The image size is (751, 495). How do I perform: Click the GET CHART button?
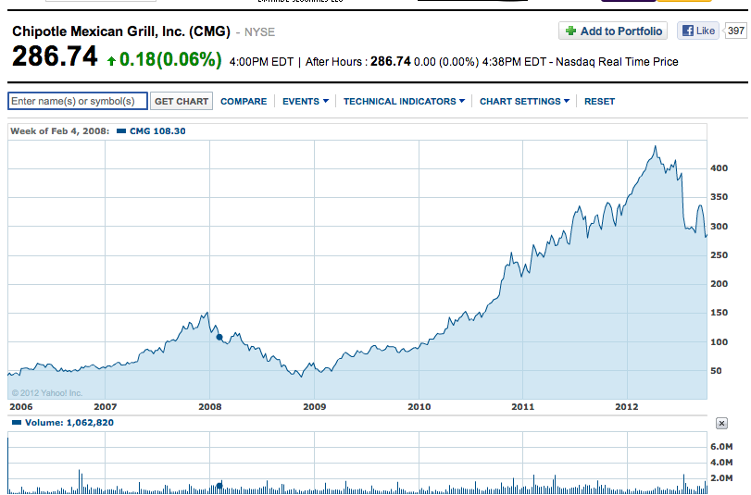[x=181, y=102]
